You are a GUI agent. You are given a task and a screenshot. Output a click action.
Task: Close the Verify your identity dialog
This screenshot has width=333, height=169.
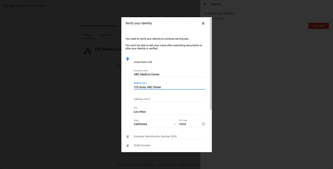click(203, 24)
